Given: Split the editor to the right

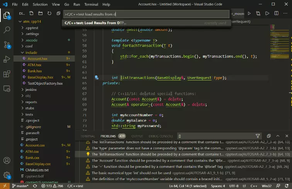Looking at the screenshot, I should (277, 13).
